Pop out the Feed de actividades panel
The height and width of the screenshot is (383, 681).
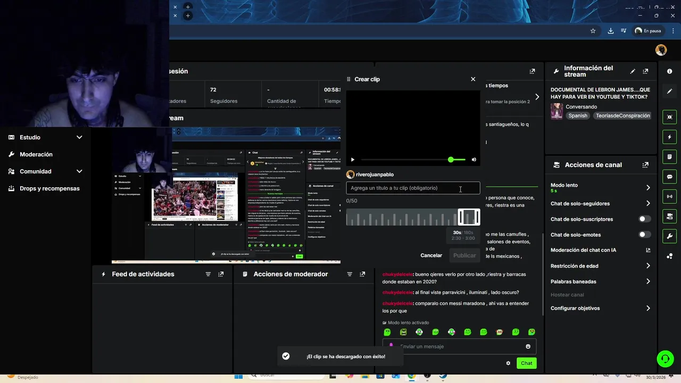221,274
